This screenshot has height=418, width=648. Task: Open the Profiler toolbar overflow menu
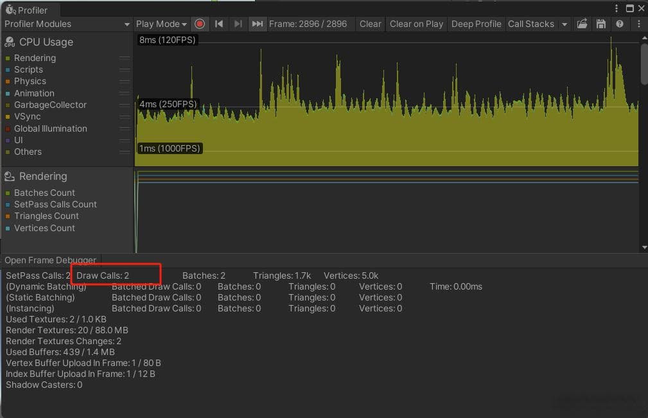pyautogui.click(x=639, y=24)
